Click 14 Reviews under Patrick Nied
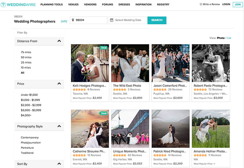 click(175, 155)
